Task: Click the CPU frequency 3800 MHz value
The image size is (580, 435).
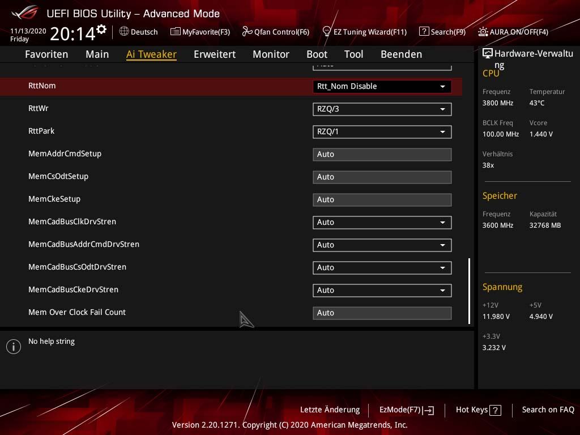Action: pos(498,103)
